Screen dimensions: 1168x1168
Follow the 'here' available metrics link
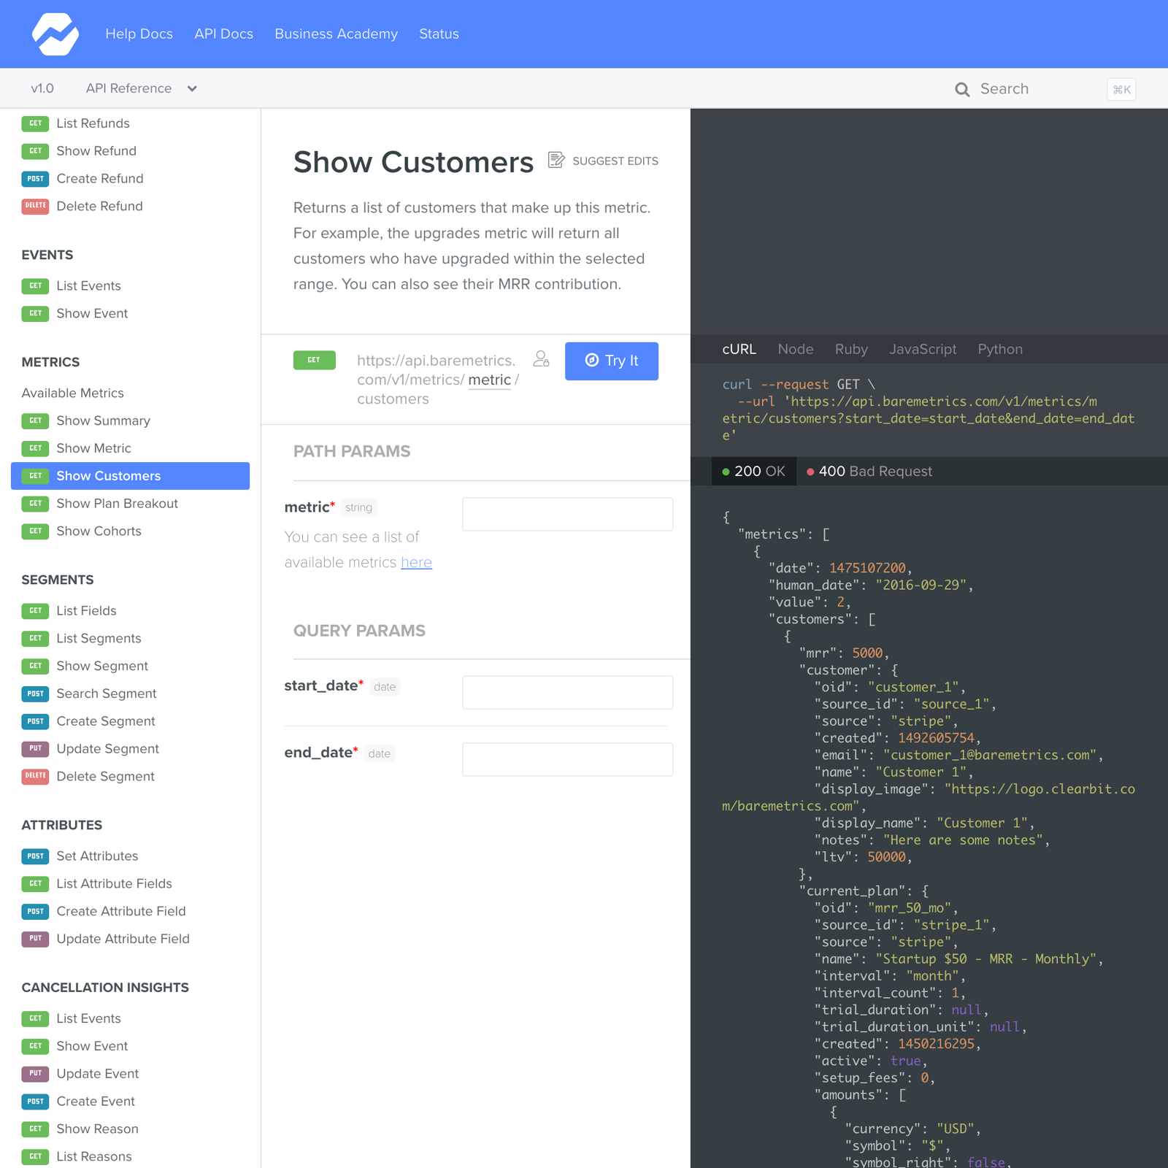coord(416,562)
